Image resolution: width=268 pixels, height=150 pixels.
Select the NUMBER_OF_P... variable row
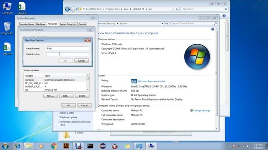pyautogui.click(x=55, y=87)
